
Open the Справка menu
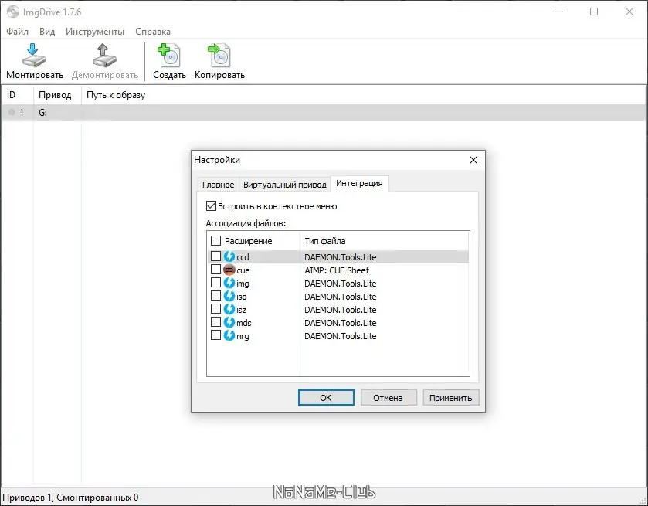[152, 32]
